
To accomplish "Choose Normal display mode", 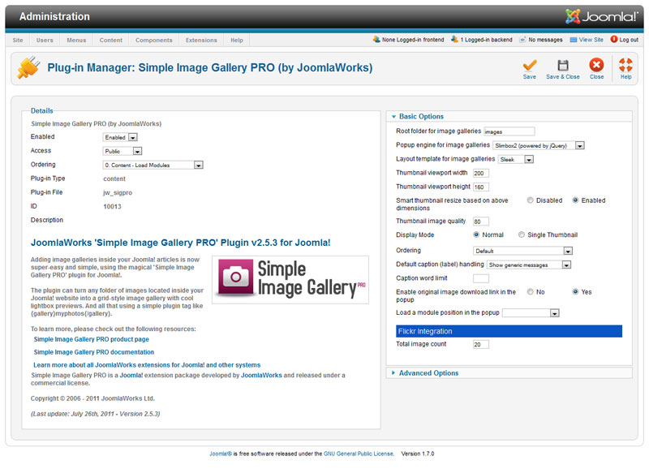I will point(476,234).
